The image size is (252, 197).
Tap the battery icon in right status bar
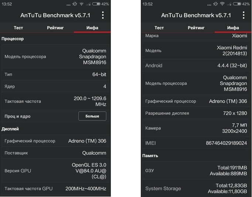coord(237,4)
